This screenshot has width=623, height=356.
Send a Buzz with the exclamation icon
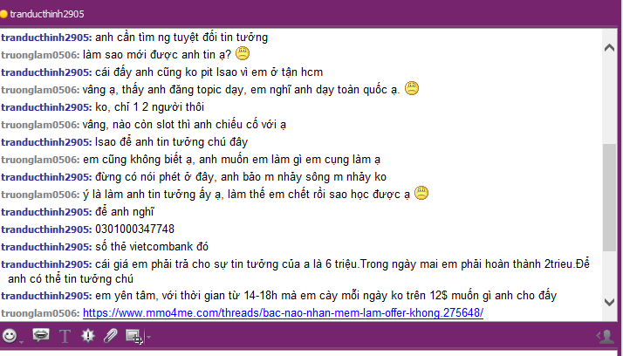[x=87, y=336]
